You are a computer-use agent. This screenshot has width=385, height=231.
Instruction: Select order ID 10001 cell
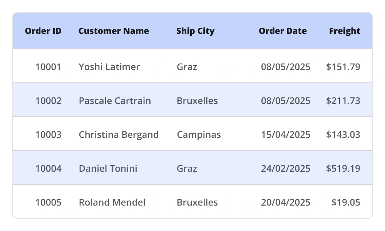pos(48,67)
